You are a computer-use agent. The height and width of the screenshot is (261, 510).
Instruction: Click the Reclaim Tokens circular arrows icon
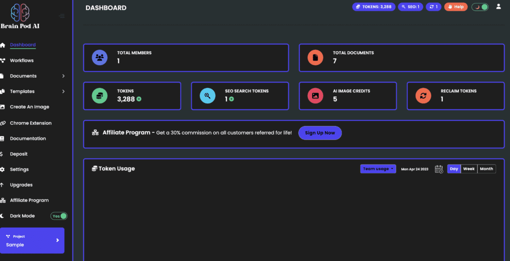tap(424, 95)
